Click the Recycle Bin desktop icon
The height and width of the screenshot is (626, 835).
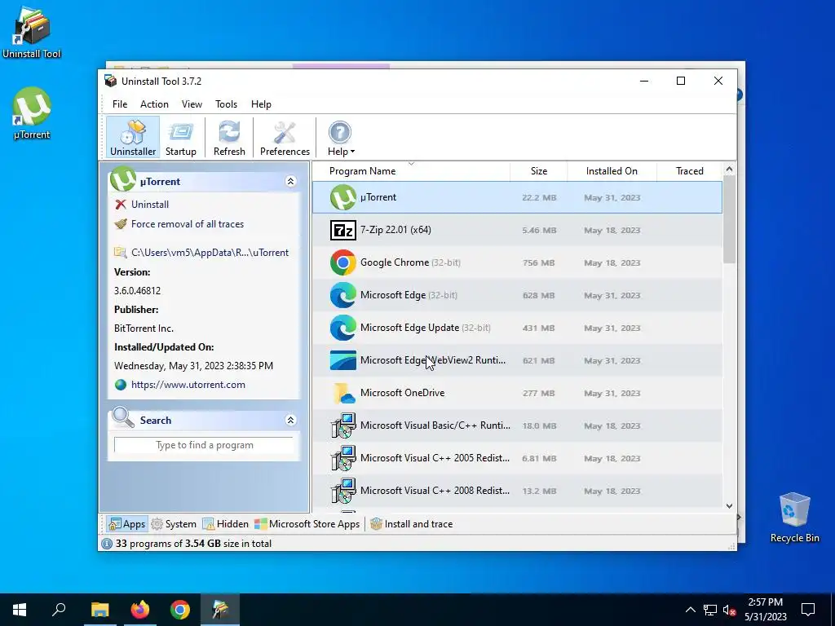794,518
